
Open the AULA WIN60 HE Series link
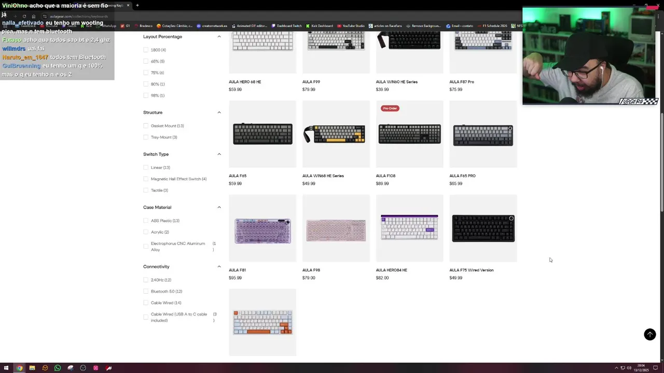tap(397, 82)
